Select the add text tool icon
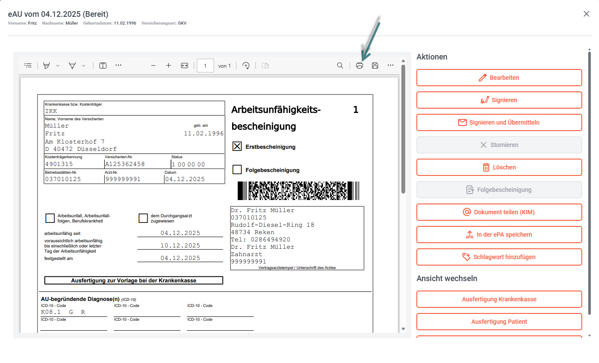 point(103,66)
